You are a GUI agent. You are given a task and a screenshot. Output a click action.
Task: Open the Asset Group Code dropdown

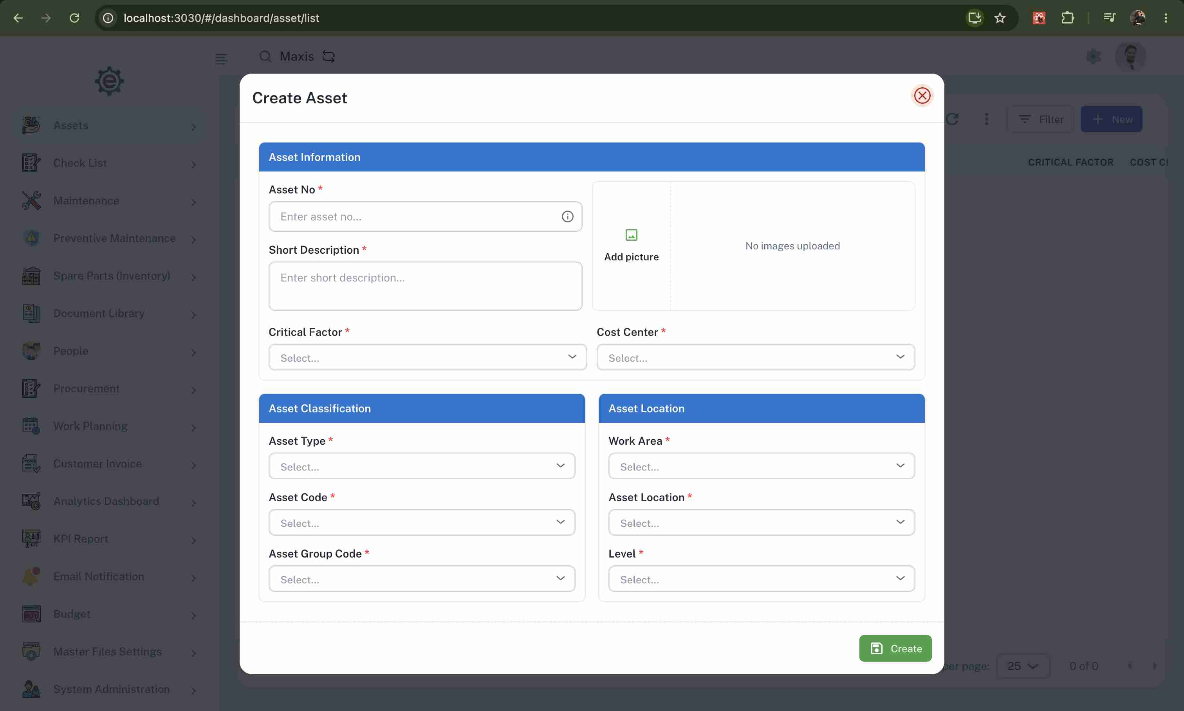pyautogui.click(x=422, y=579)
